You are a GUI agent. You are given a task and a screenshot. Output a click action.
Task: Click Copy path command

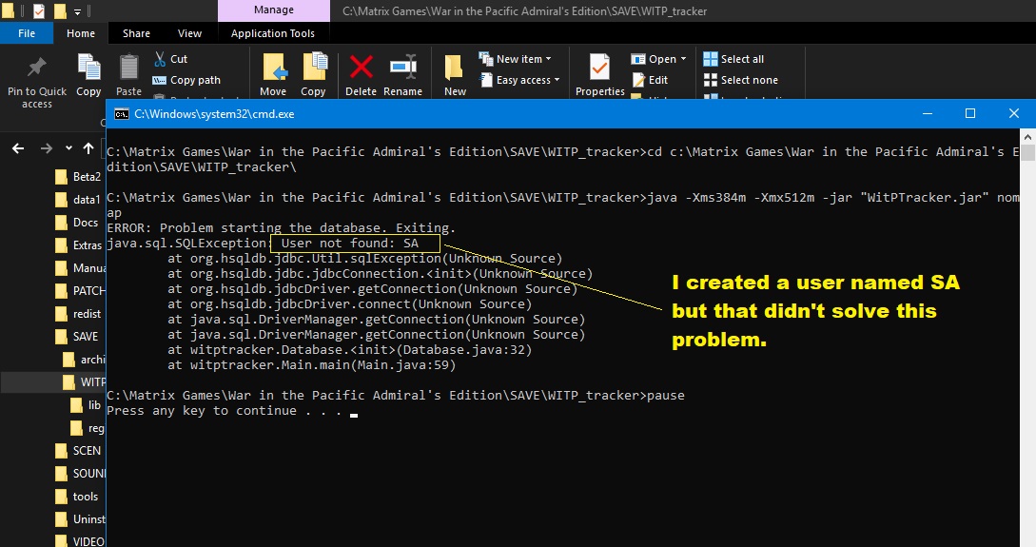click(187, 80)
